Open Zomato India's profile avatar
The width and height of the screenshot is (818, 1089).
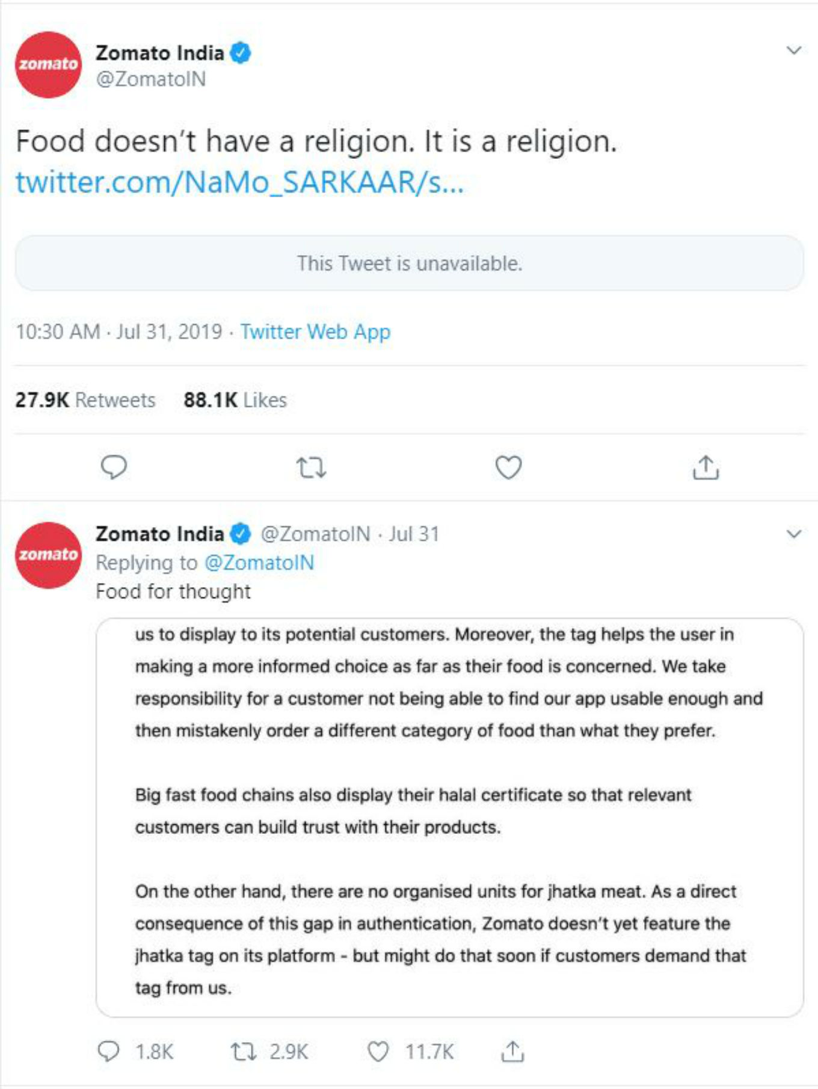coord(47,64)
